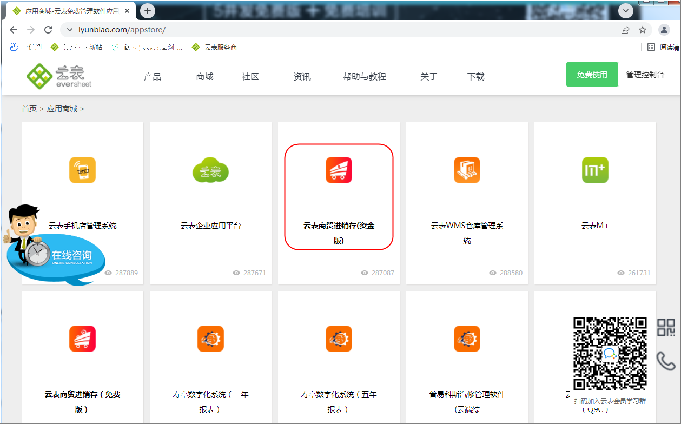681x424 pixels.
Task: Close the 应用商城 browser tab
Action: (128, 11)
